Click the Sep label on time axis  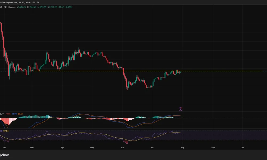point(213,147)
